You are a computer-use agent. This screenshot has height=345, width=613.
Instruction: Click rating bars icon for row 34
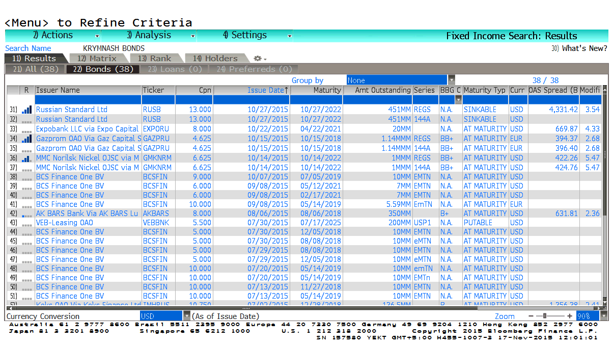click(26, 139)
